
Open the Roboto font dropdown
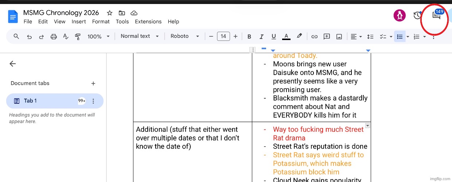[x=185, y=36]
